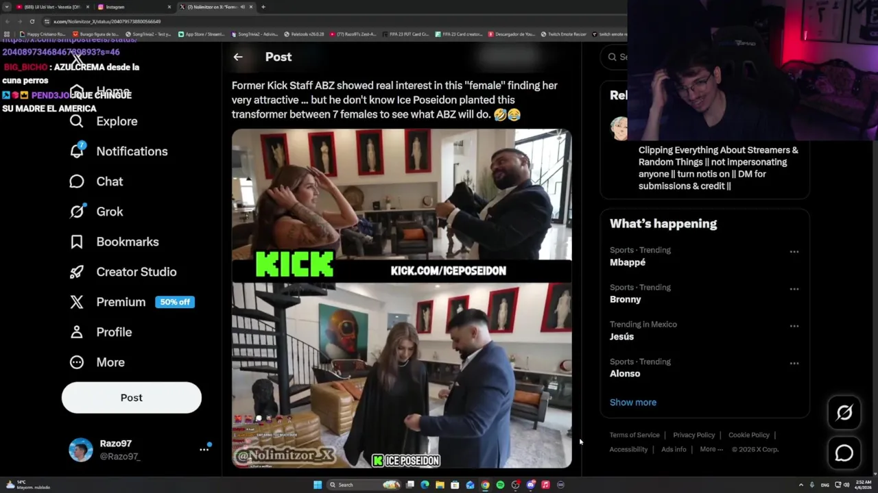Switch to the Instagram browser tab
Viewport: 878px width, 493px height.
coord(134,7)
